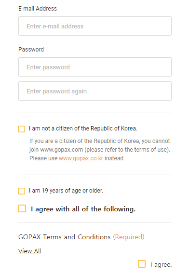The width and height of the screenshot is (189, 272).
Task: Select the E-mail Address field label
Action: [x=38, y=9]
